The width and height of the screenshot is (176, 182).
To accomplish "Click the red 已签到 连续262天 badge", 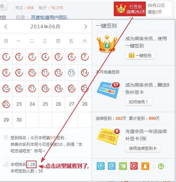I will (130, 9).
